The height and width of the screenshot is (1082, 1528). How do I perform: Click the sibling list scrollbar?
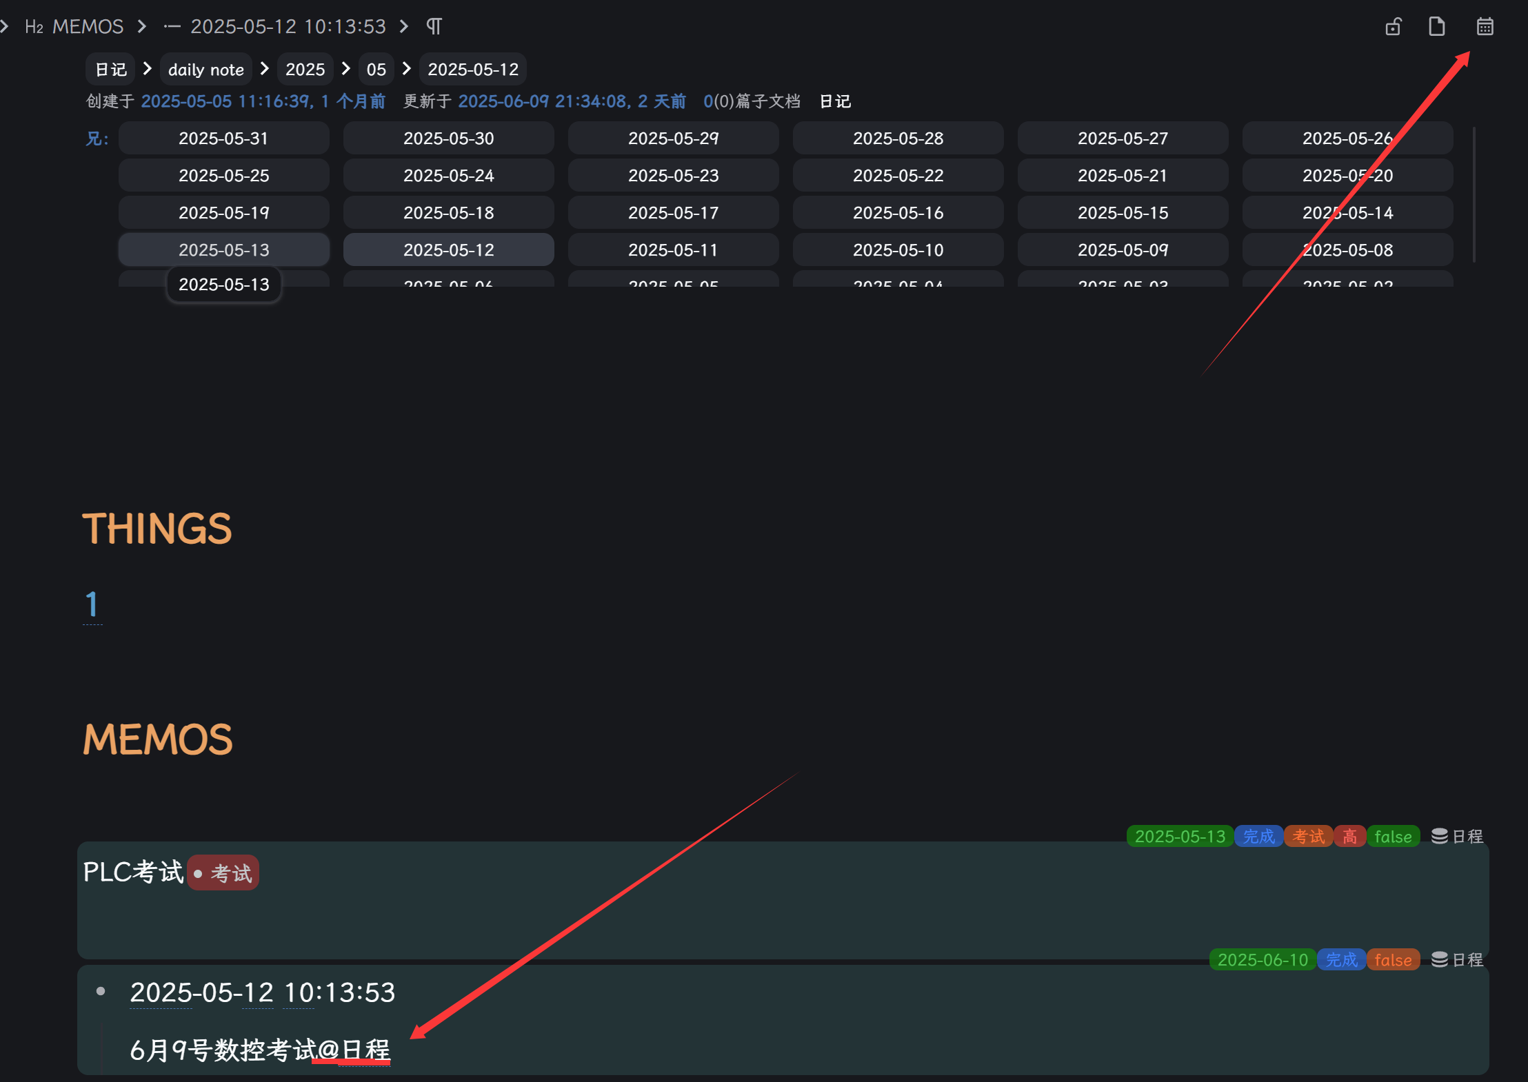1474,194
